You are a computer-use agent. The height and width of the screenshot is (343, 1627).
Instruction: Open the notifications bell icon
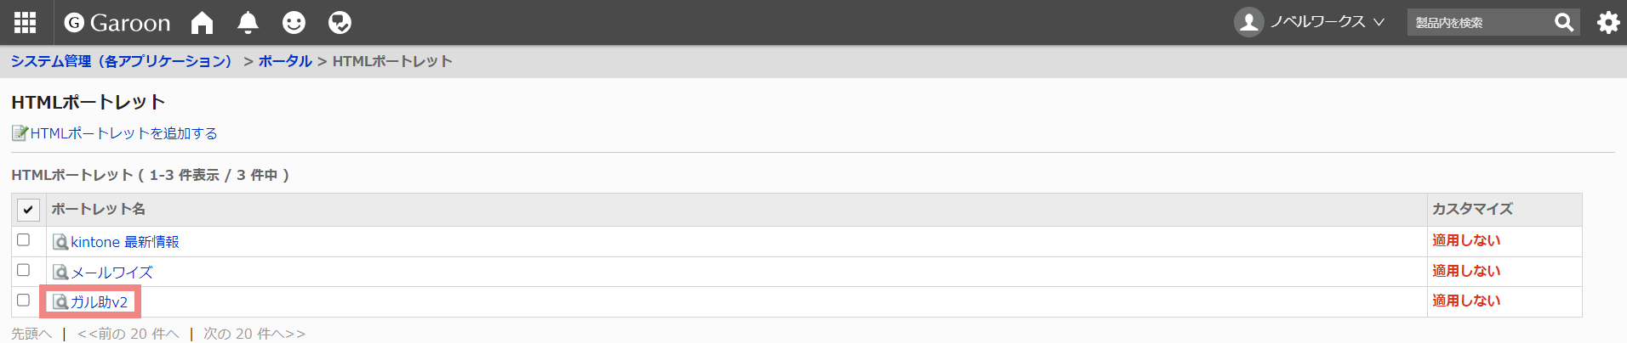coord(248,22)
